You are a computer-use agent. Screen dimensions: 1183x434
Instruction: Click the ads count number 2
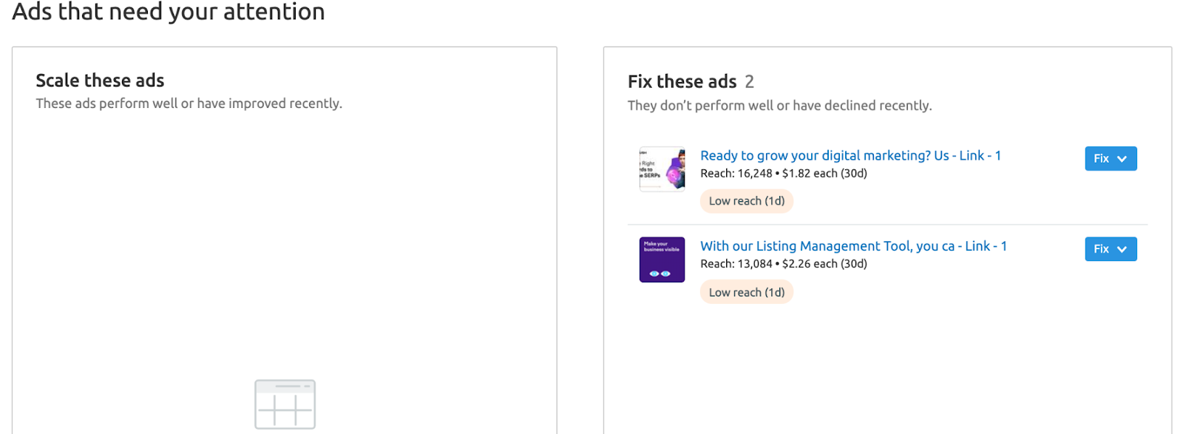pos(749,81)
